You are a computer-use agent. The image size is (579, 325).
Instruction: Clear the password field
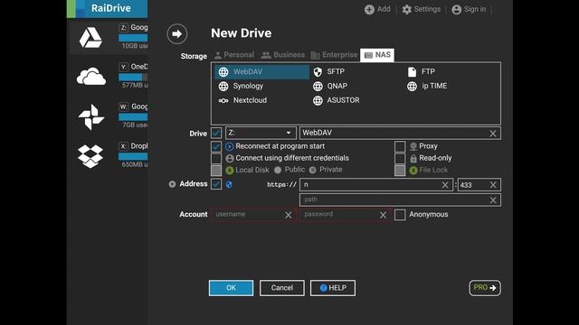click(x=383, y=215)
